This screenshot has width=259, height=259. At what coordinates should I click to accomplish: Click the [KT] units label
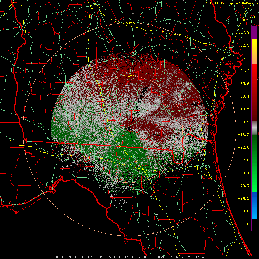246,20
